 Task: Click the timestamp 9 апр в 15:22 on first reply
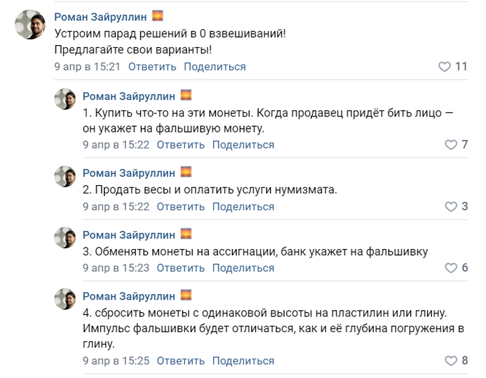click(116, 144)
